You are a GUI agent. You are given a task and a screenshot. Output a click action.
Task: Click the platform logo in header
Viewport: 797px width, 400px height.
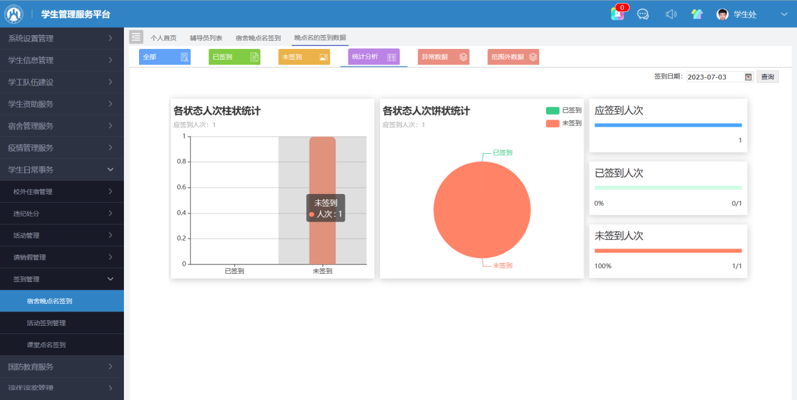[x=14, y=14]
